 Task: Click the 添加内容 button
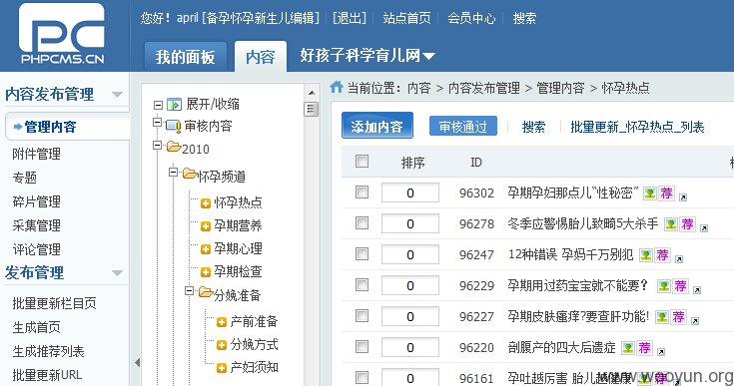pyautogui.click(x=377, y=126)
